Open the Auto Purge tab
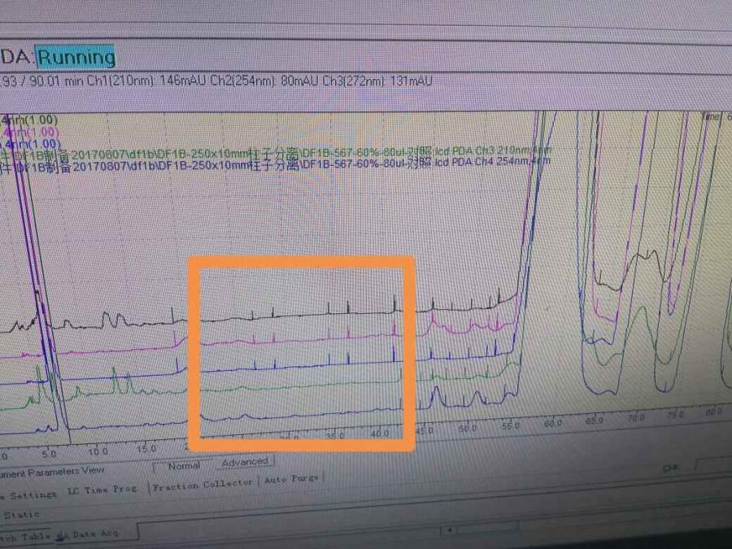Viewport: 732px width, 549px height. point(292,479)
